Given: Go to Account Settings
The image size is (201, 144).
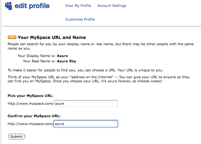Looking at the screenshot, I should (112, 6).
